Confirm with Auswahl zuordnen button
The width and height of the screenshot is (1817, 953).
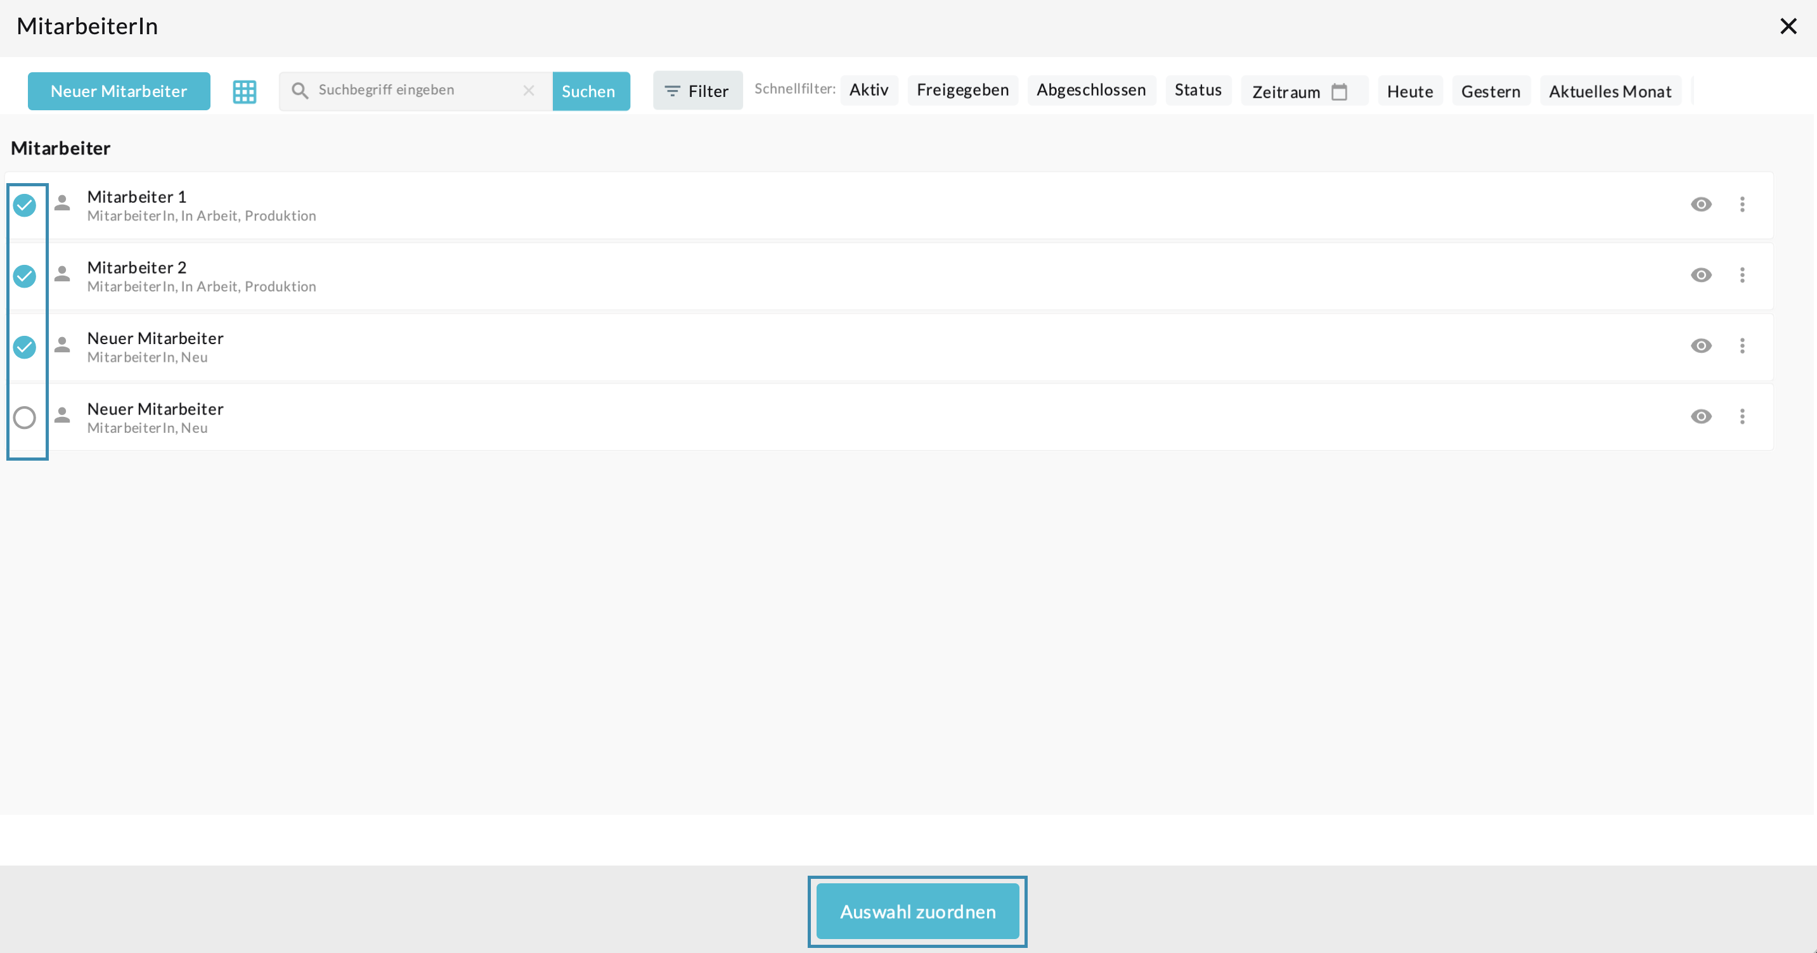coord(917,911)
